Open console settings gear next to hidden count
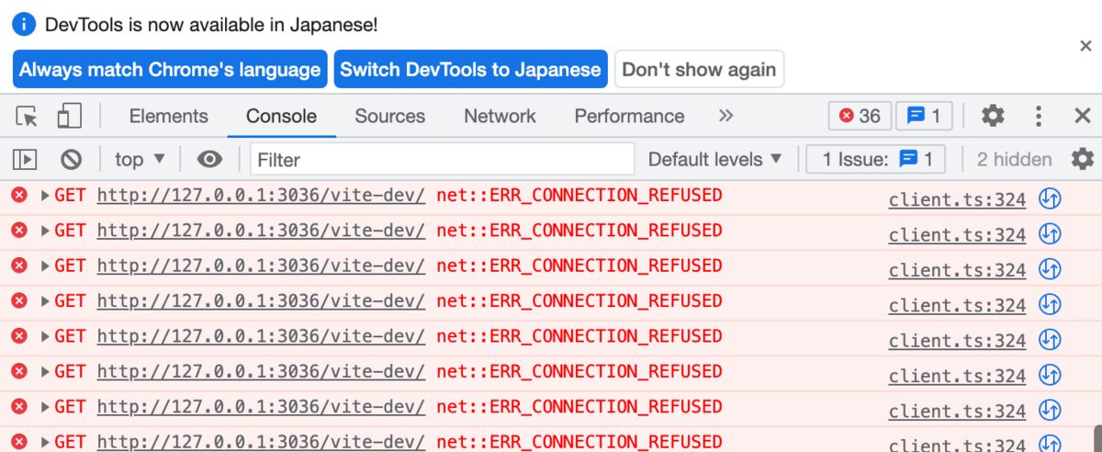 [1084, 158]
